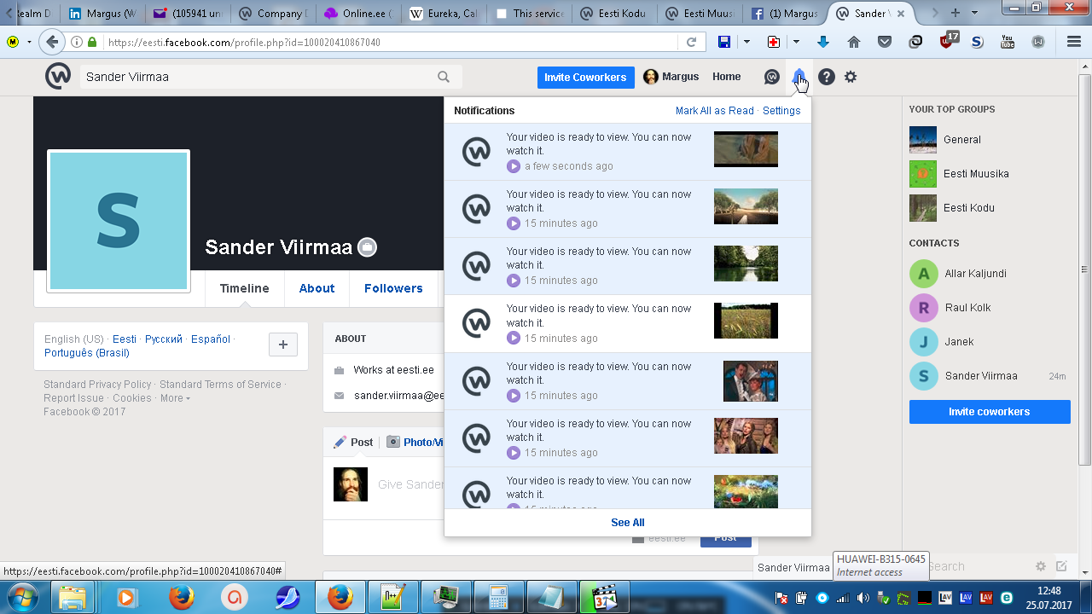Open the account settings gear icon
Screen dimensions: 1092x614
(x=851, y=77)
